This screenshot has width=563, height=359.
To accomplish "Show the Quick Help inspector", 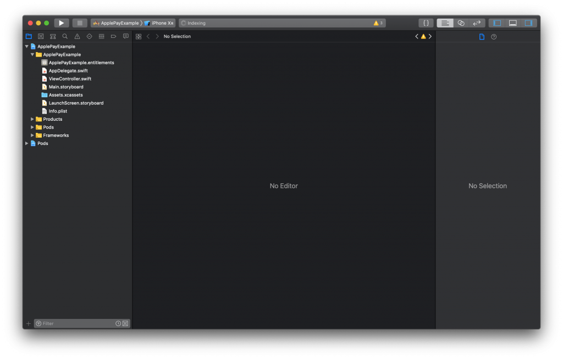I will tap(494, 37).
